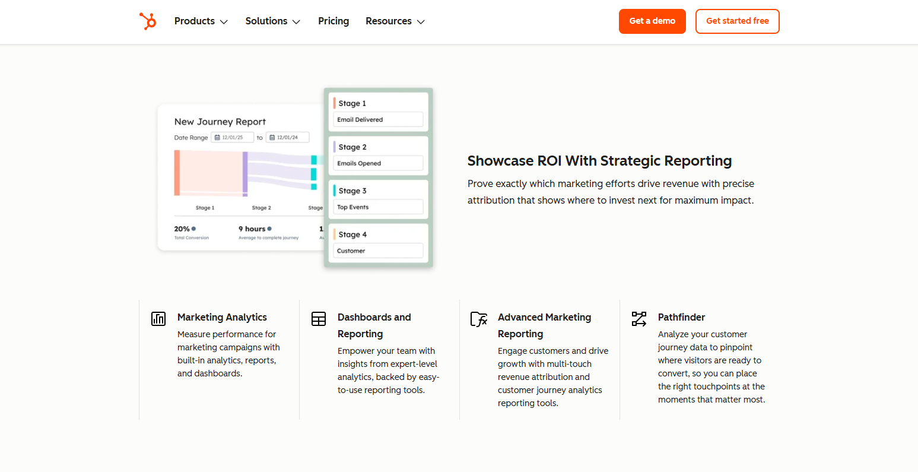Expand the Products dropdown menu
This screenshot has height=472, width=918.
point(201,21)
